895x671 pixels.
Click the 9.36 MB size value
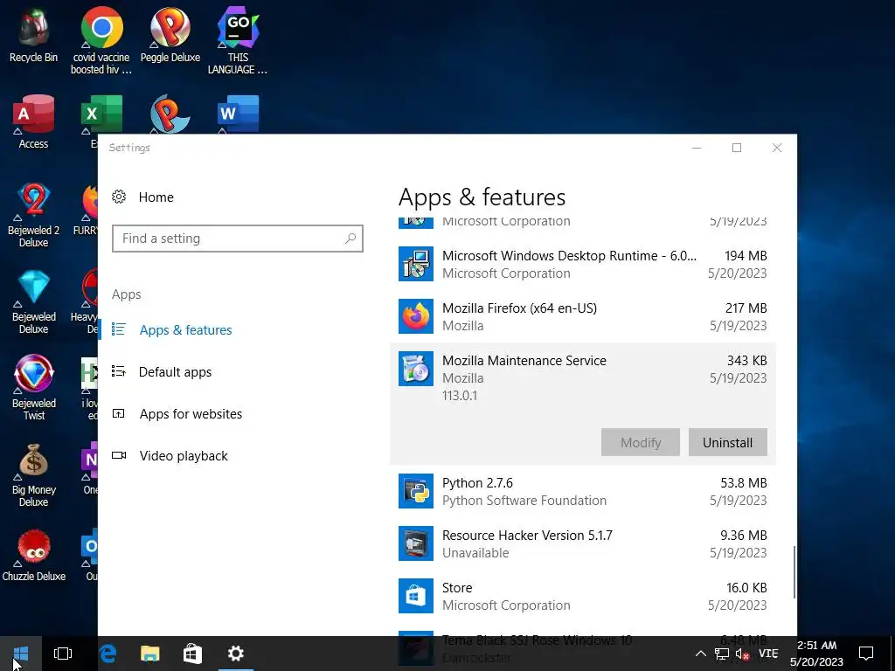(743, 536)
